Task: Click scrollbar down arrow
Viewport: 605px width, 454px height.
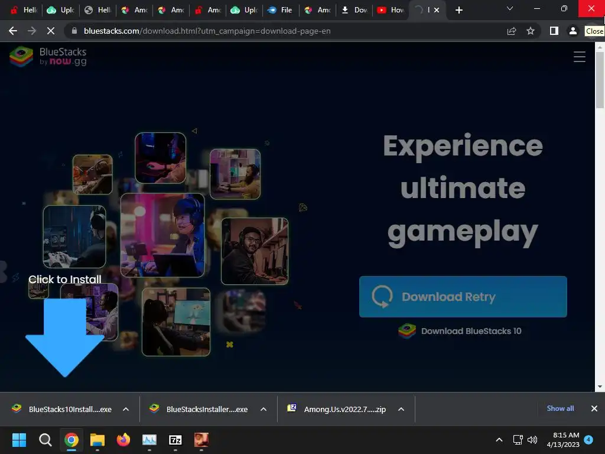Action: 600,387
